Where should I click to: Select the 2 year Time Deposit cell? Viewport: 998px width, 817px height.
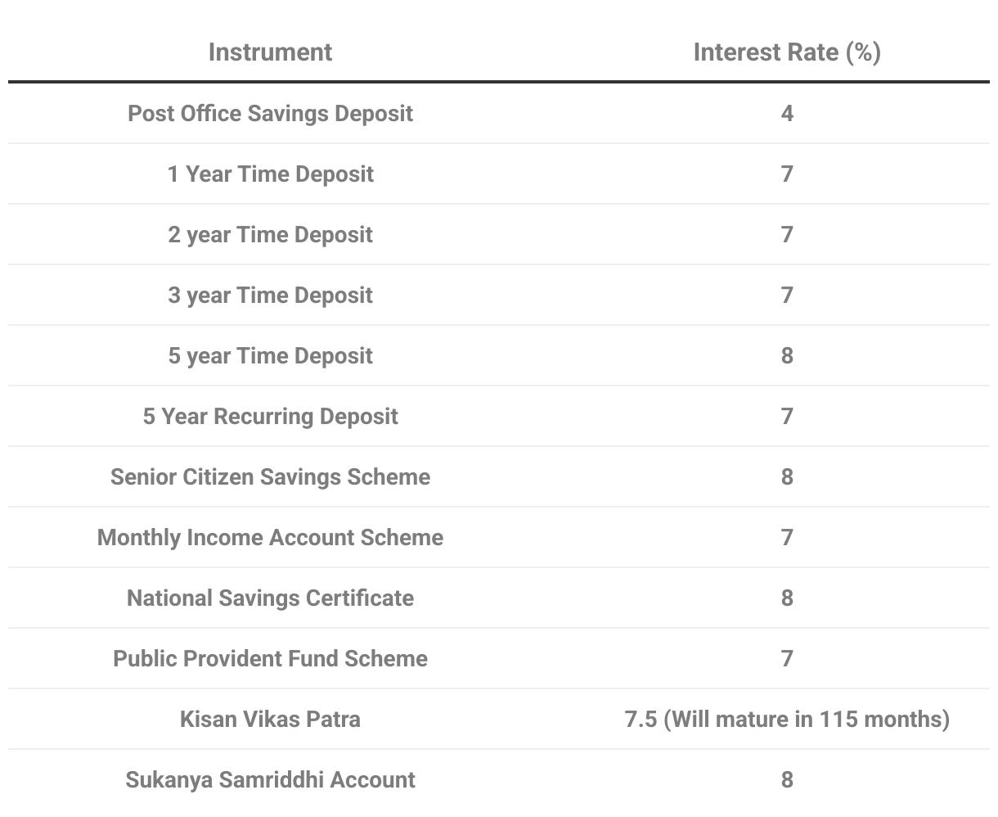click(x=270, y=235)
